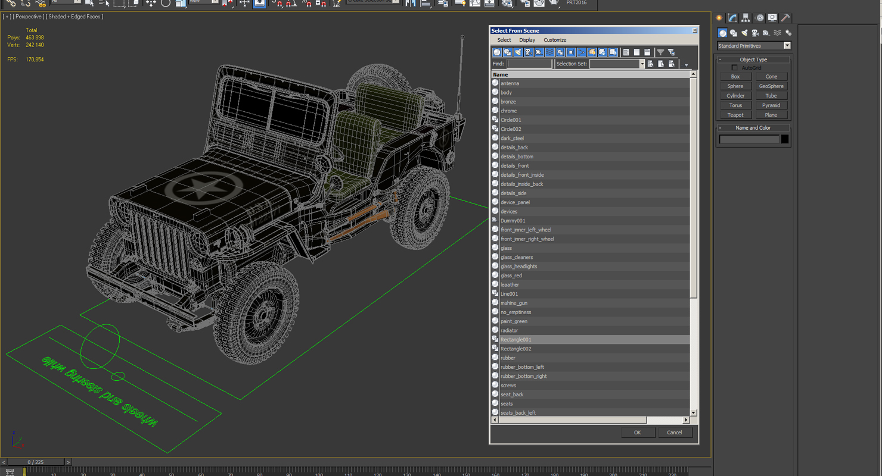Viewport: 882px width, 476px height.
Task: Select Space Warps category in Create panel
Action: (777, 33)
